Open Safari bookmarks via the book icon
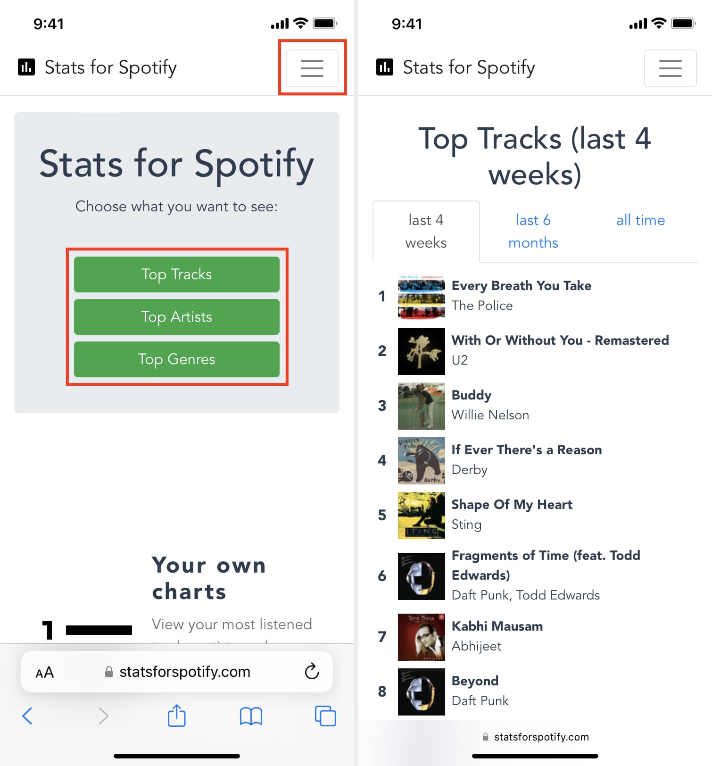Screen dimensions: 712x766 [250, 716]
